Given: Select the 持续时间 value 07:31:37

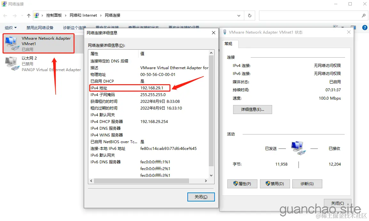Looking at the screenshot, I should [333, 90].
